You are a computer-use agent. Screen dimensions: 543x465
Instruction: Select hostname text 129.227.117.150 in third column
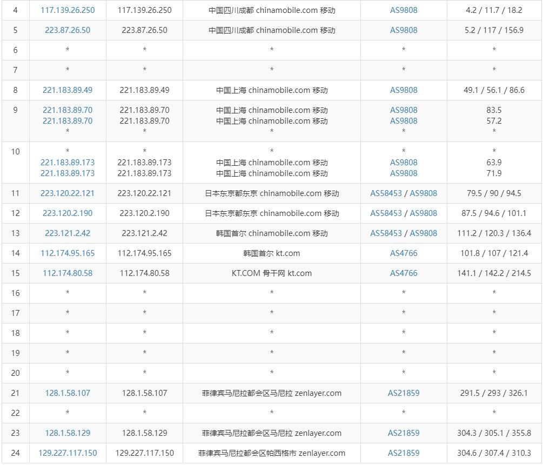pos(144,453)
